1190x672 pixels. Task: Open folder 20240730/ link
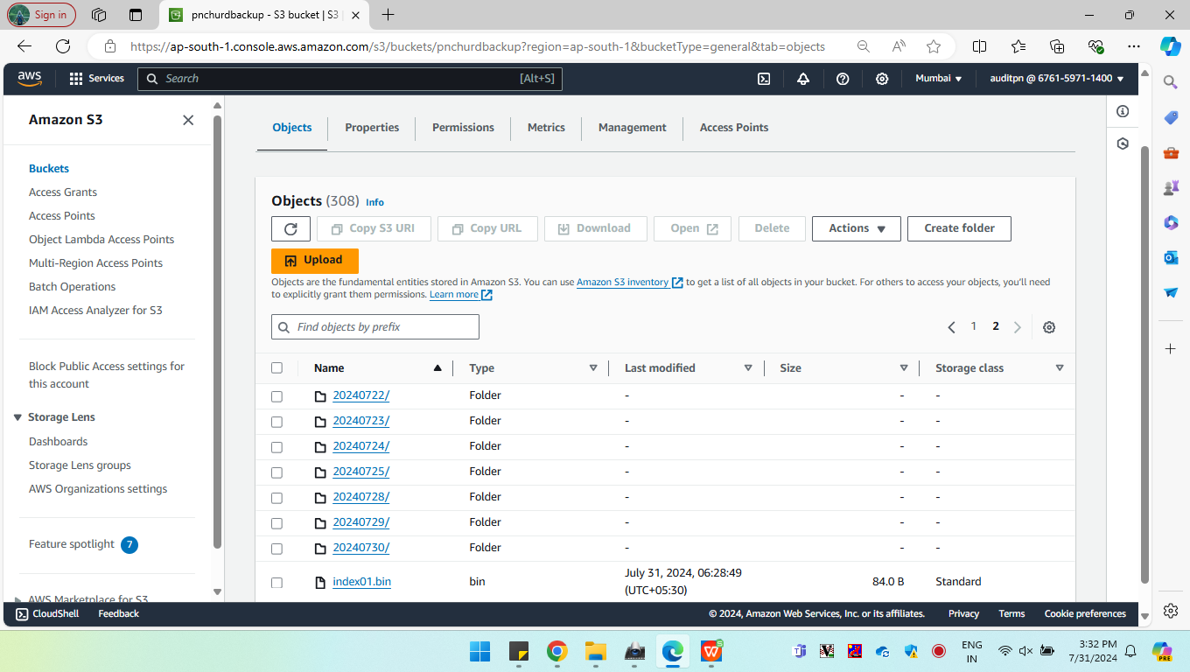361,548
